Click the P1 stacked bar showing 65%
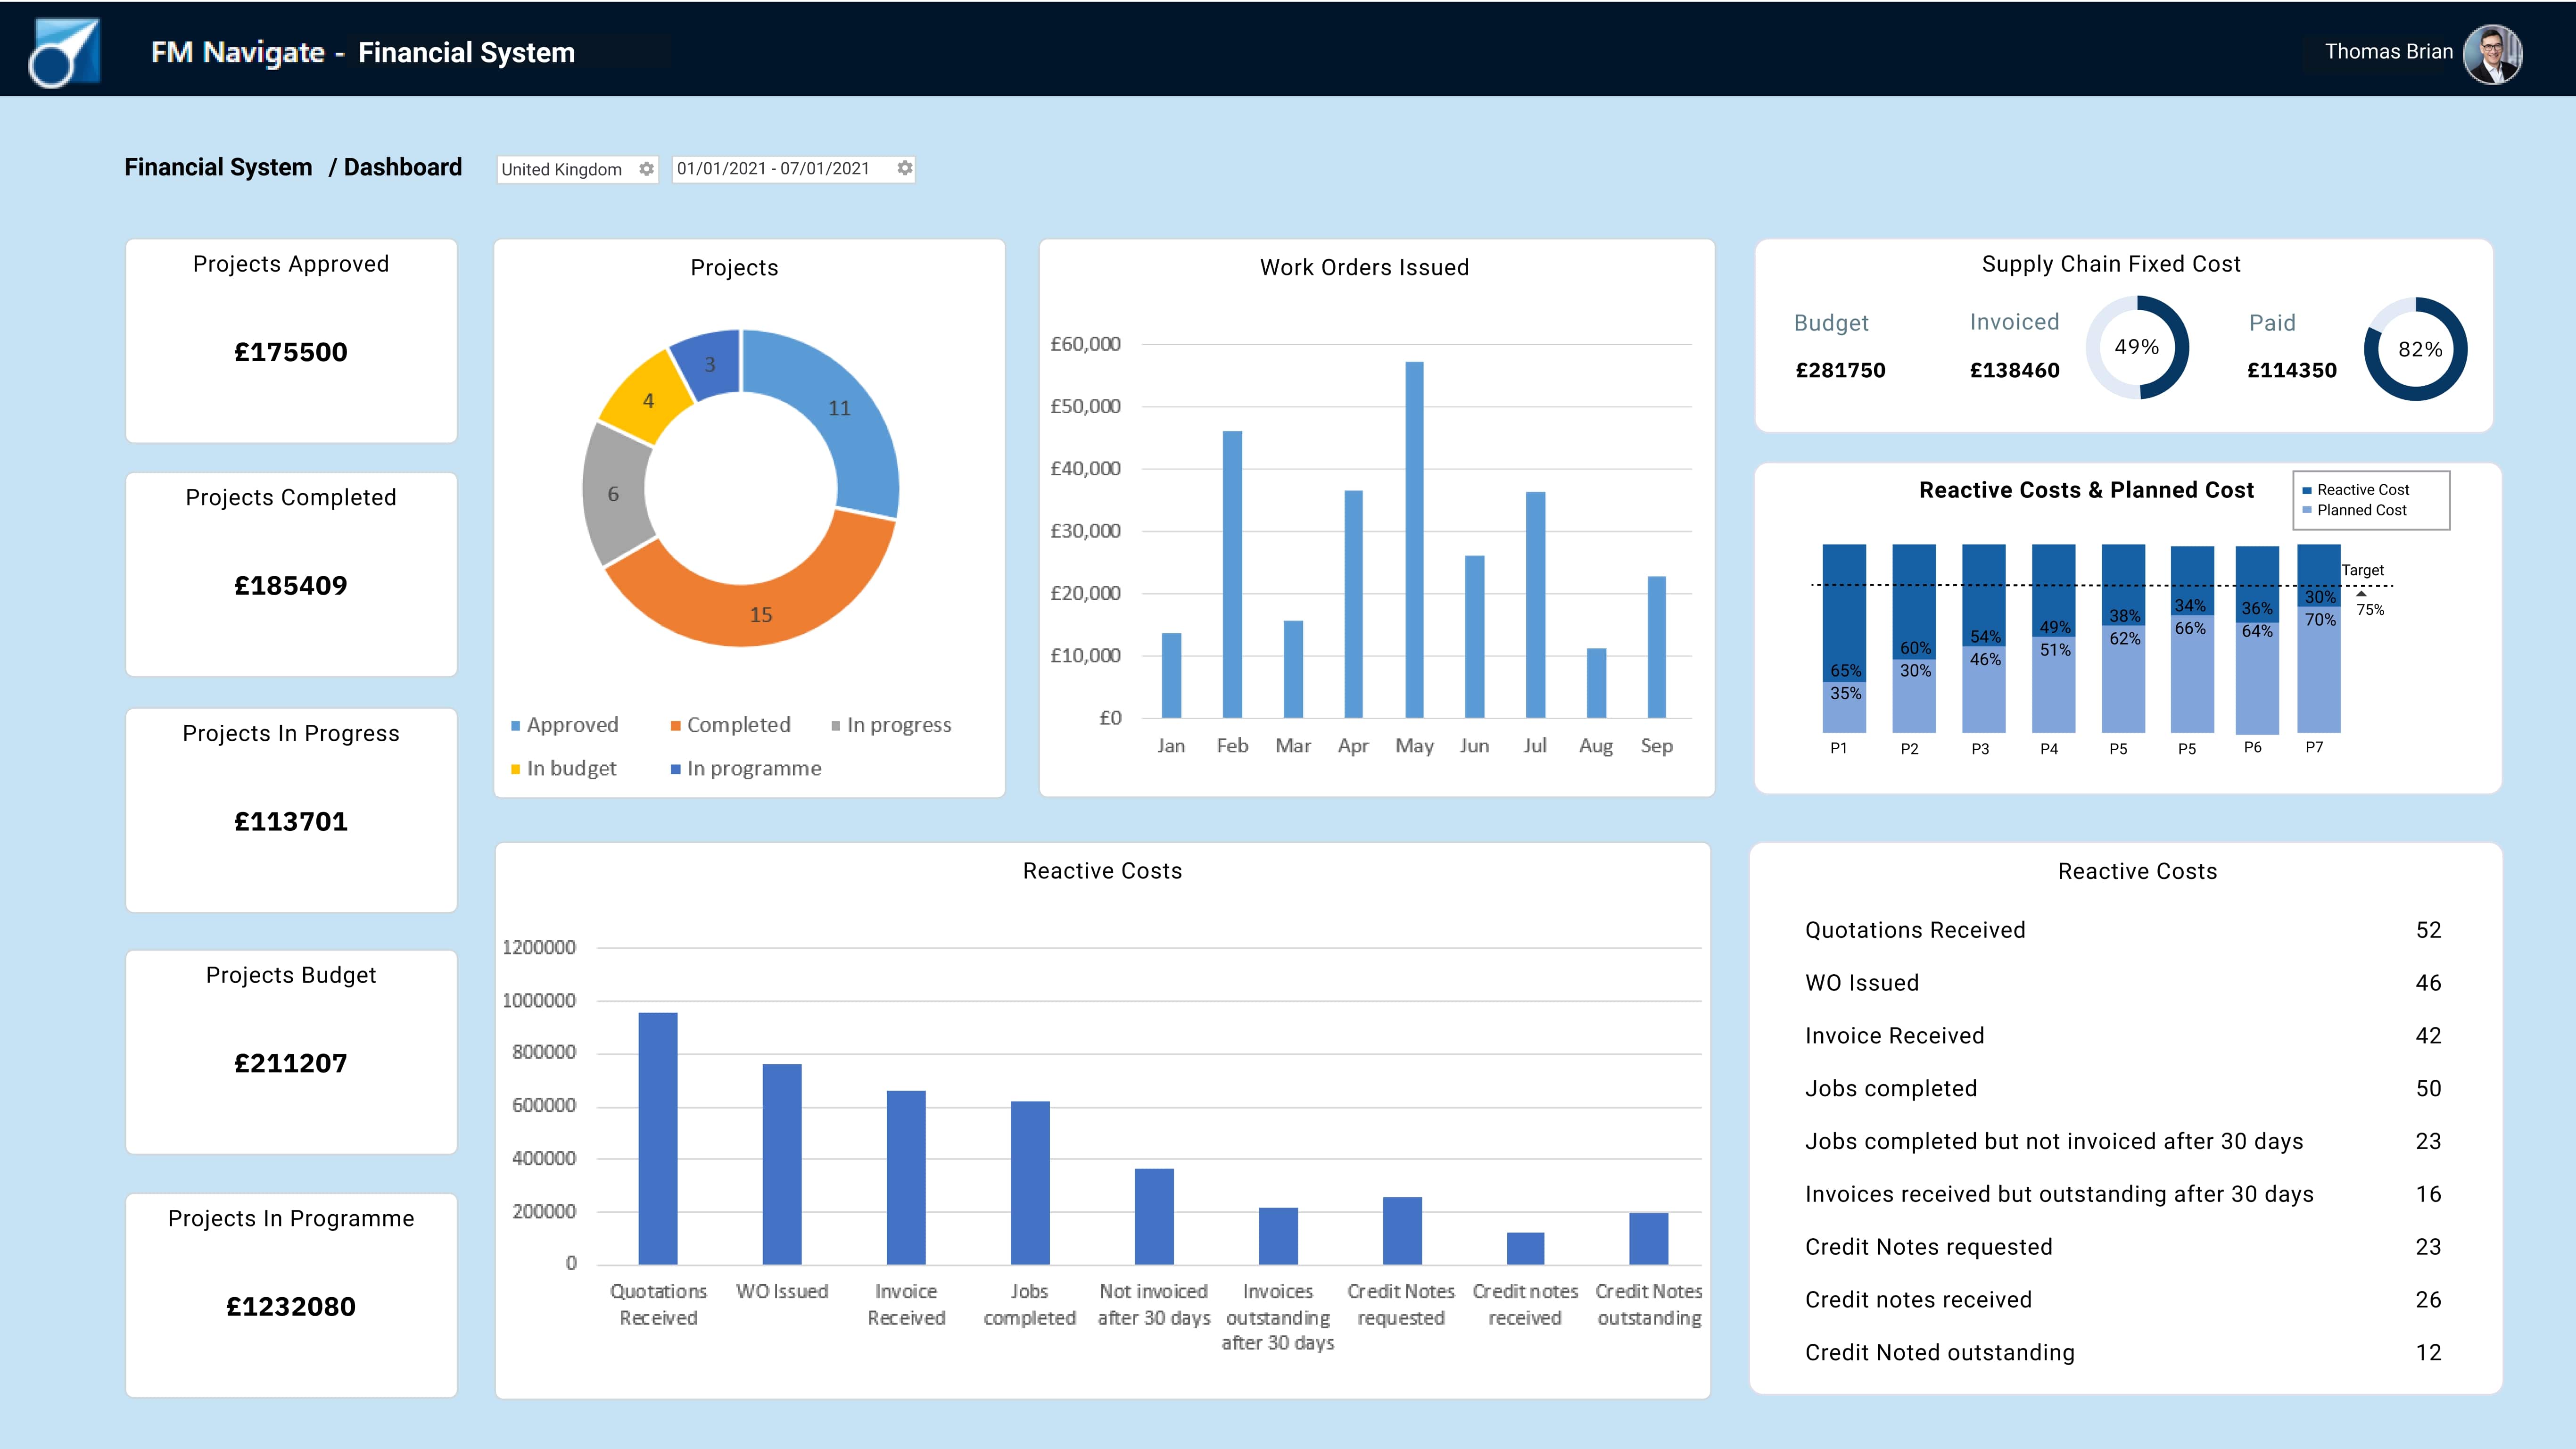 (1844, 638)
